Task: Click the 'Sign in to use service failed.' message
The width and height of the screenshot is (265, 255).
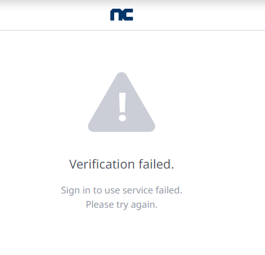Action: point(122,190)
